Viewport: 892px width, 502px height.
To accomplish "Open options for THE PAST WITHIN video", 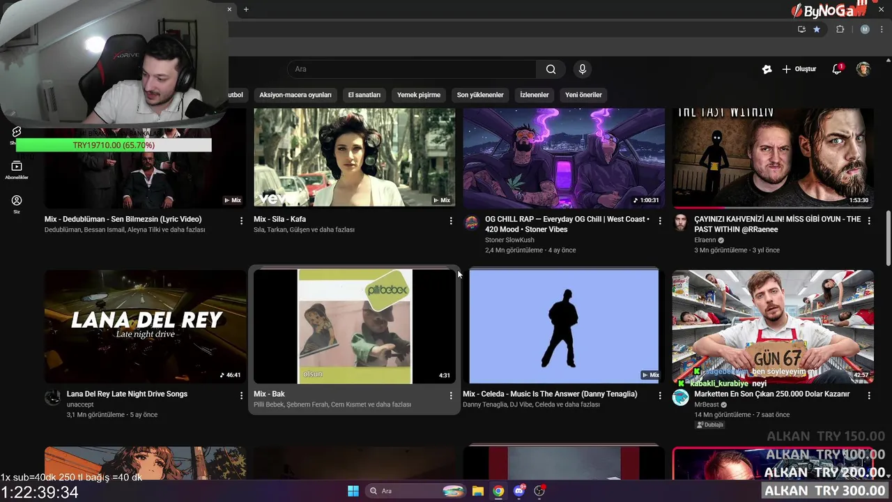I will [869, 220].
